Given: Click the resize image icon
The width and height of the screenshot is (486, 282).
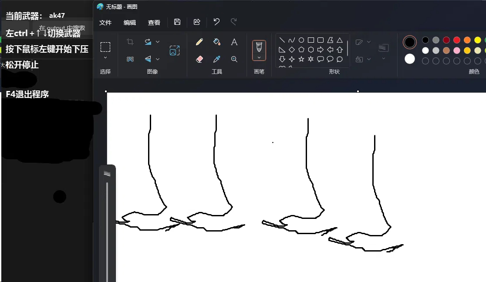Looking at the screenshot, I should (x=175, y=50).
